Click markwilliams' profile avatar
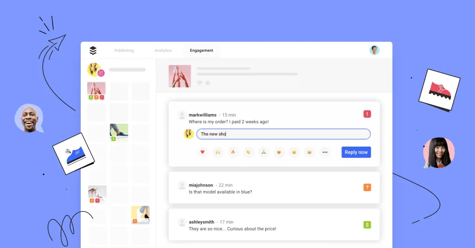Screen dimensions: 475x248 (x=182, y=115)
